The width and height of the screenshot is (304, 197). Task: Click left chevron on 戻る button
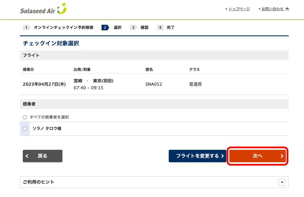(x=27, y=156)
